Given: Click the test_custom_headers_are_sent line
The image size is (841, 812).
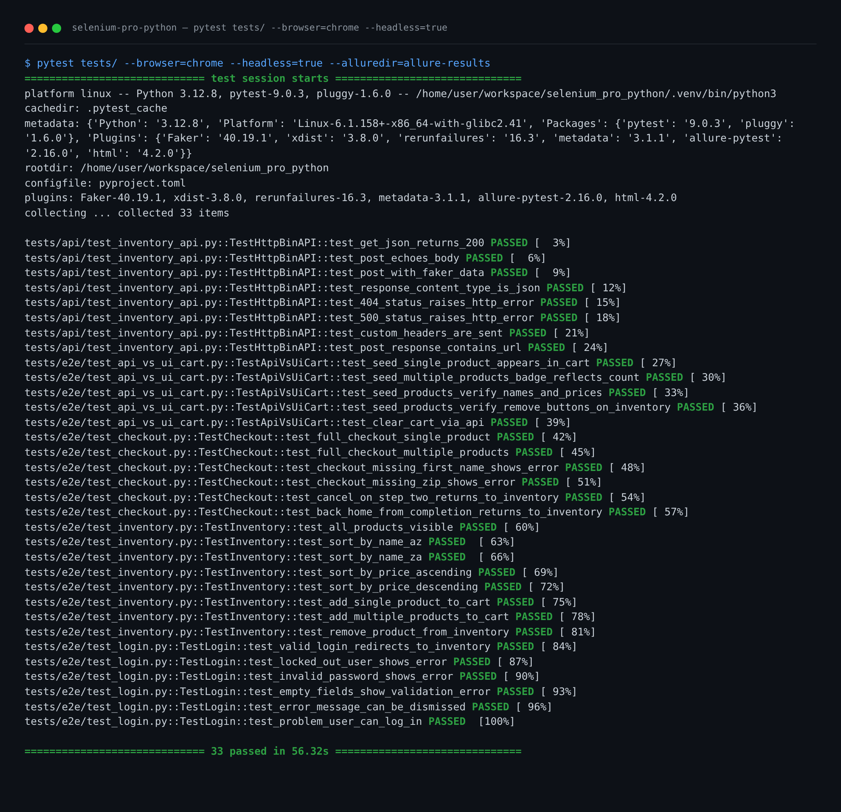Looking at the screenshot, I should tap(307, 333).
